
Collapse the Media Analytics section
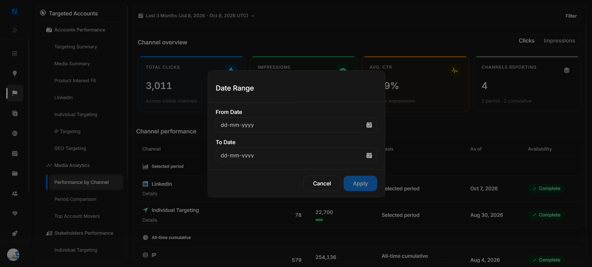[68, 165]
